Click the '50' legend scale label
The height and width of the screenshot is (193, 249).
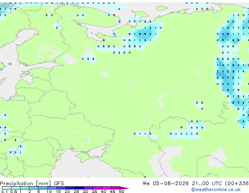(x=121, y=191)
